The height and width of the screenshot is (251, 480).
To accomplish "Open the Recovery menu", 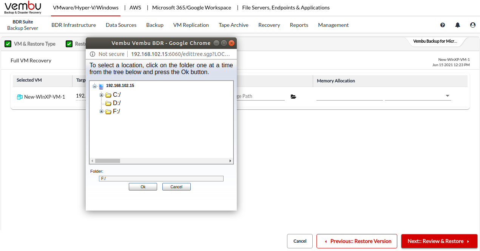I will click(269, 25).
